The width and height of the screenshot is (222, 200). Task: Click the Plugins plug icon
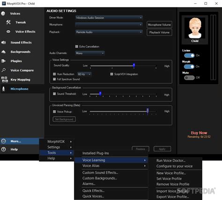click(x=3, y=61)
